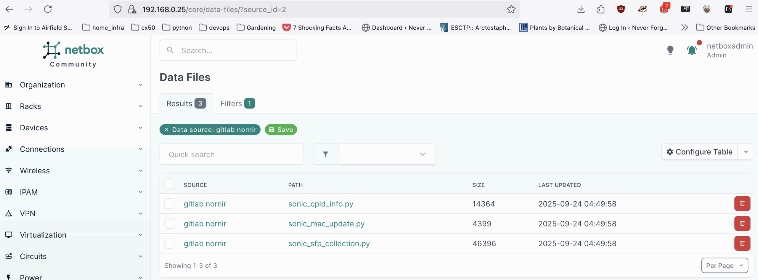This screenshot has height=280, width=758.
Task: Open the Per Page dropdown
Action: (724, 266)
